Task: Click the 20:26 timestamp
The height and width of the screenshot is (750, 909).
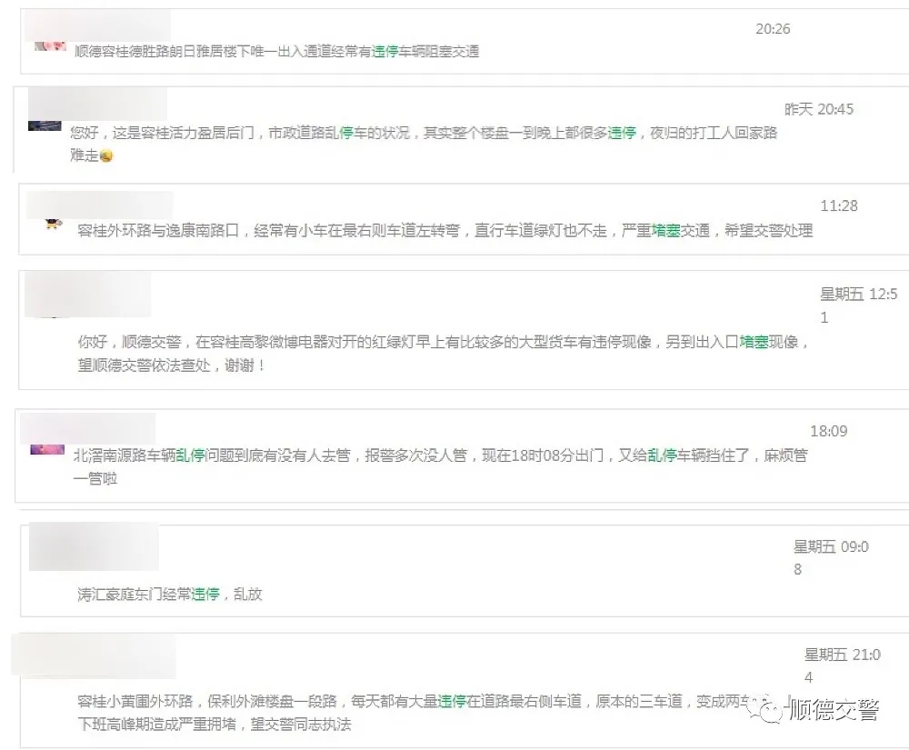Action: click(773, 29)
